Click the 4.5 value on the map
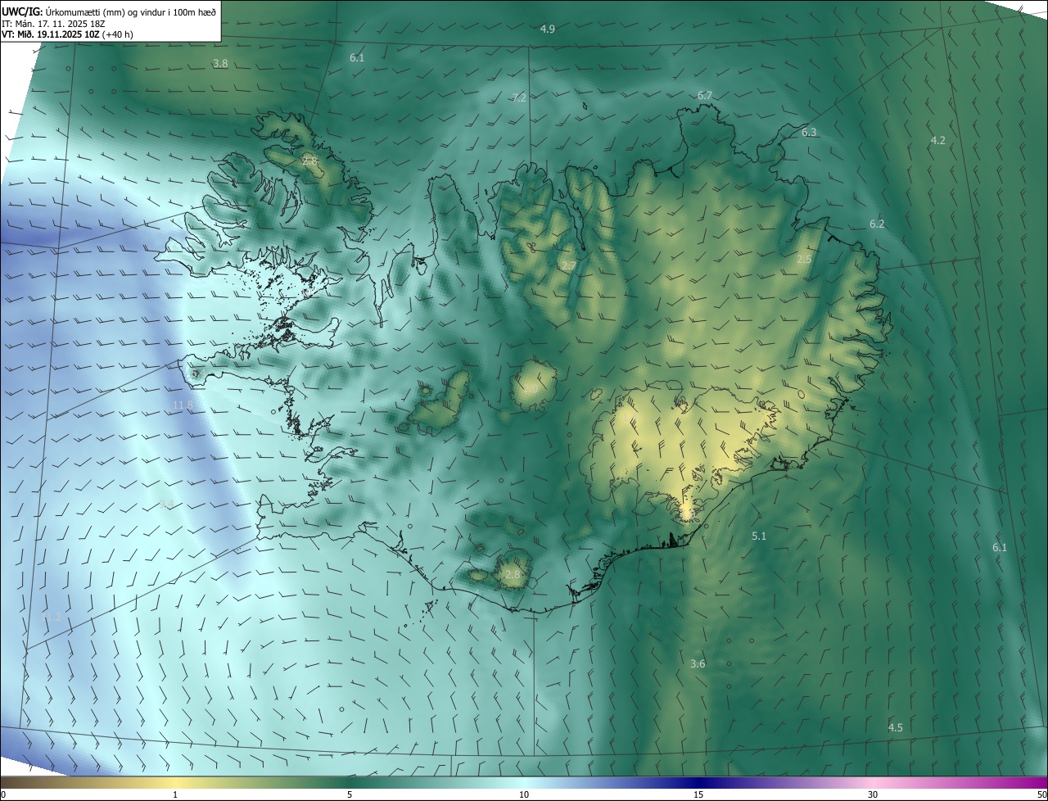1048x801 pixels. 896,728
